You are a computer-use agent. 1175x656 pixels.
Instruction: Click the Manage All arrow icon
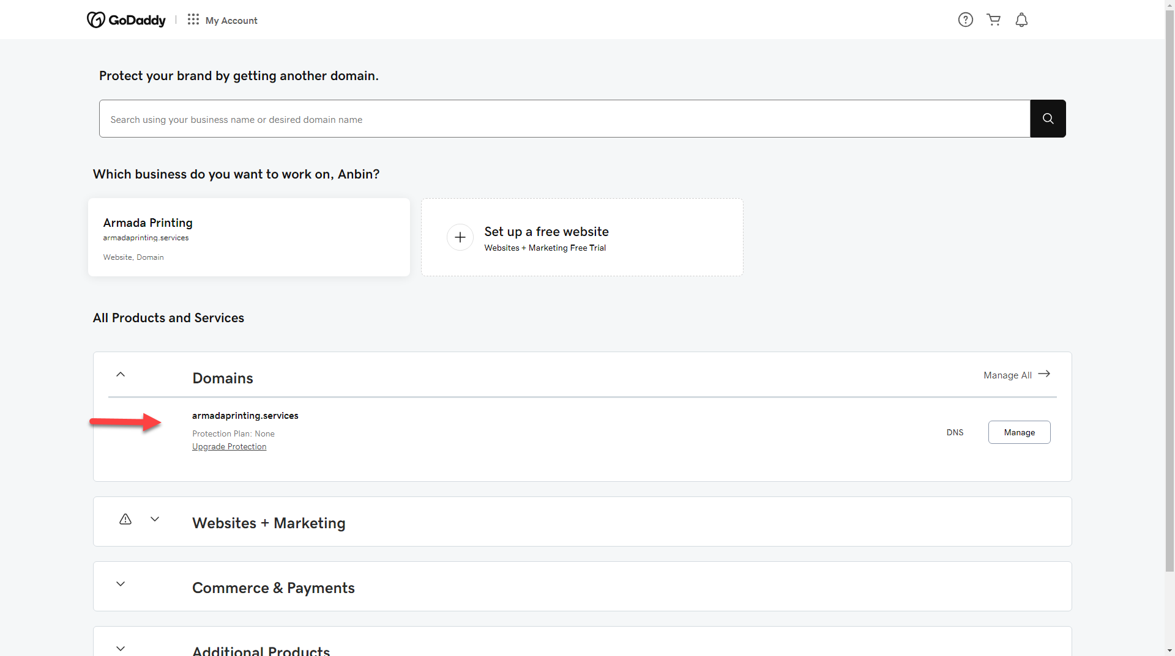coord(1044,374)
